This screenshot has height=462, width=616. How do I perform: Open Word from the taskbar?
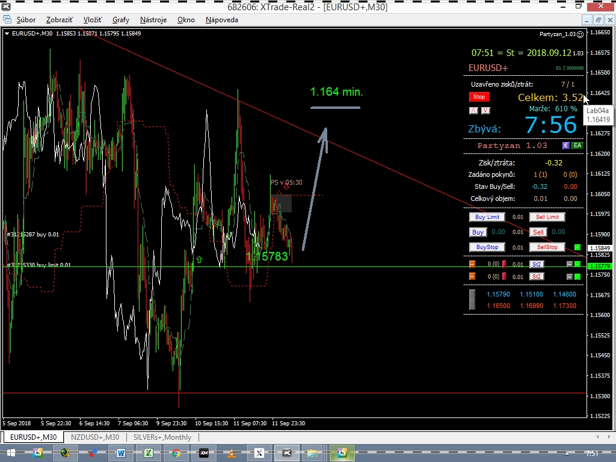click(x=120, y=453)
